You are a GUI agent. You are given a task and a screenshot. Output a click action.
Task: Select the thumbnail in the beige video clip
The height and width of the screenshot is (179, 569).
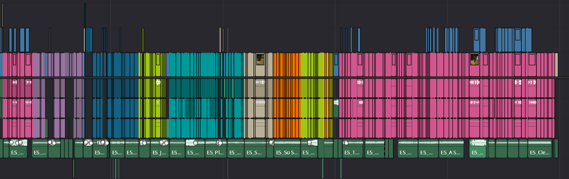point(260,59)
